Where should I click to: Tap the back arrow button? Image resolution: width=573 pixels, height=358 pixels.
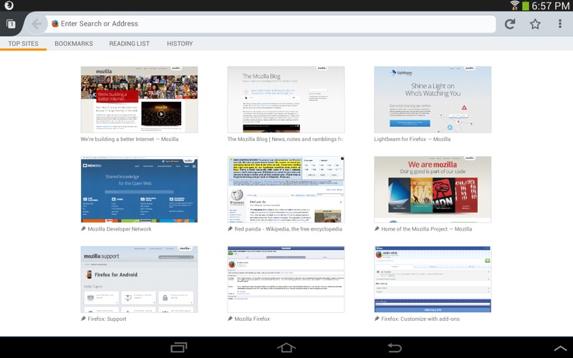pyautogui.click(x=37, y=24)
